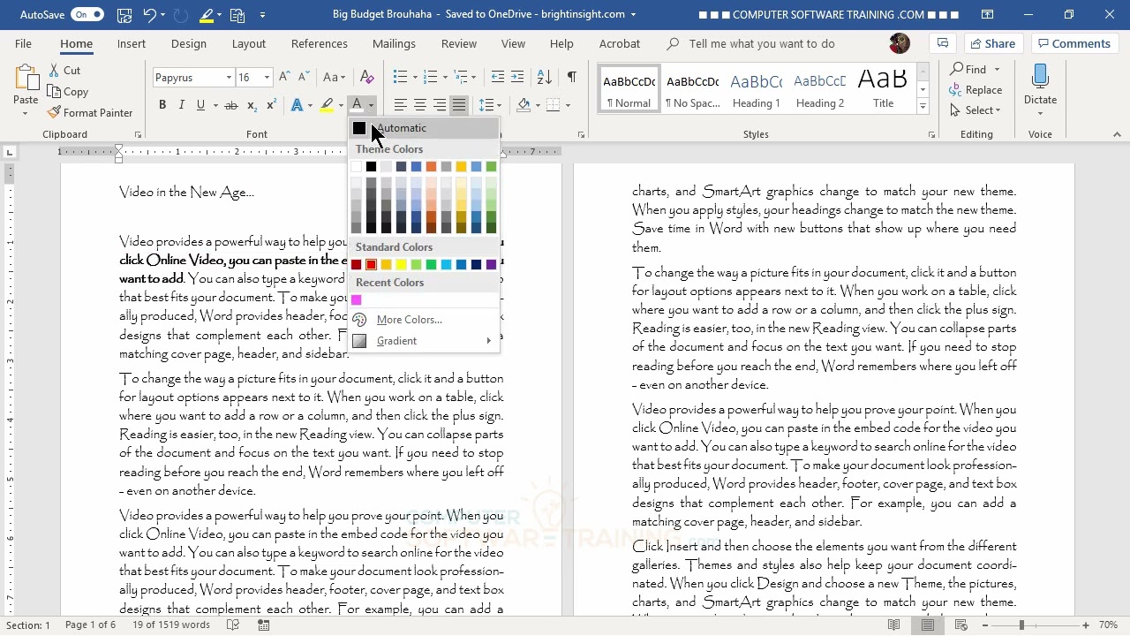Open the References tab
Image resolution: width=1130 pixels, height=636 pixels.
point(320,44)
